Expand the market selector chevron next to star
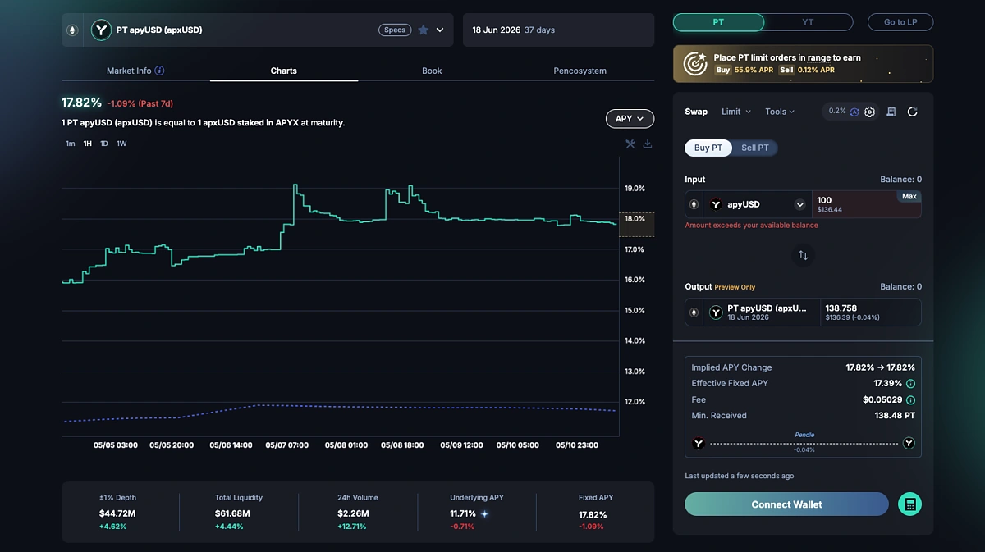 pos(440,30)
